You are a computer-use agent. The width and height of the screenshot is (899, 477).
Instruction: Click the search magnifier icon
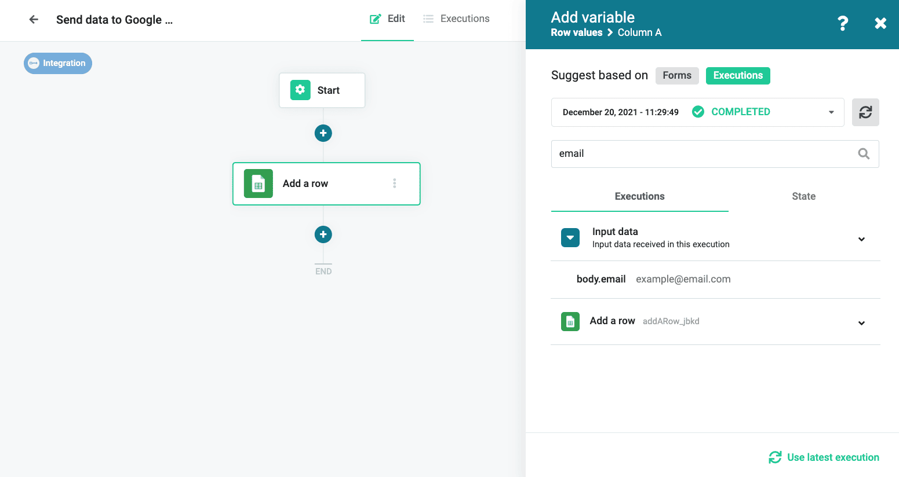point(864,154)
